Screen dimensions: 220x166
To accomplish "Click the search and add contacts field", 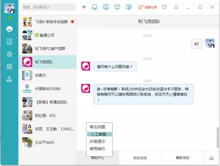I will tap(49, 7).
